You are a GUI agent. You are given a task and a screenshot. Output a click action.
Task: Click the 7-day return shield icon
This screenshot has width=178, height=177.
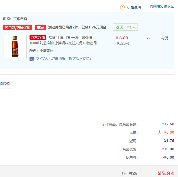click(32, 59)
